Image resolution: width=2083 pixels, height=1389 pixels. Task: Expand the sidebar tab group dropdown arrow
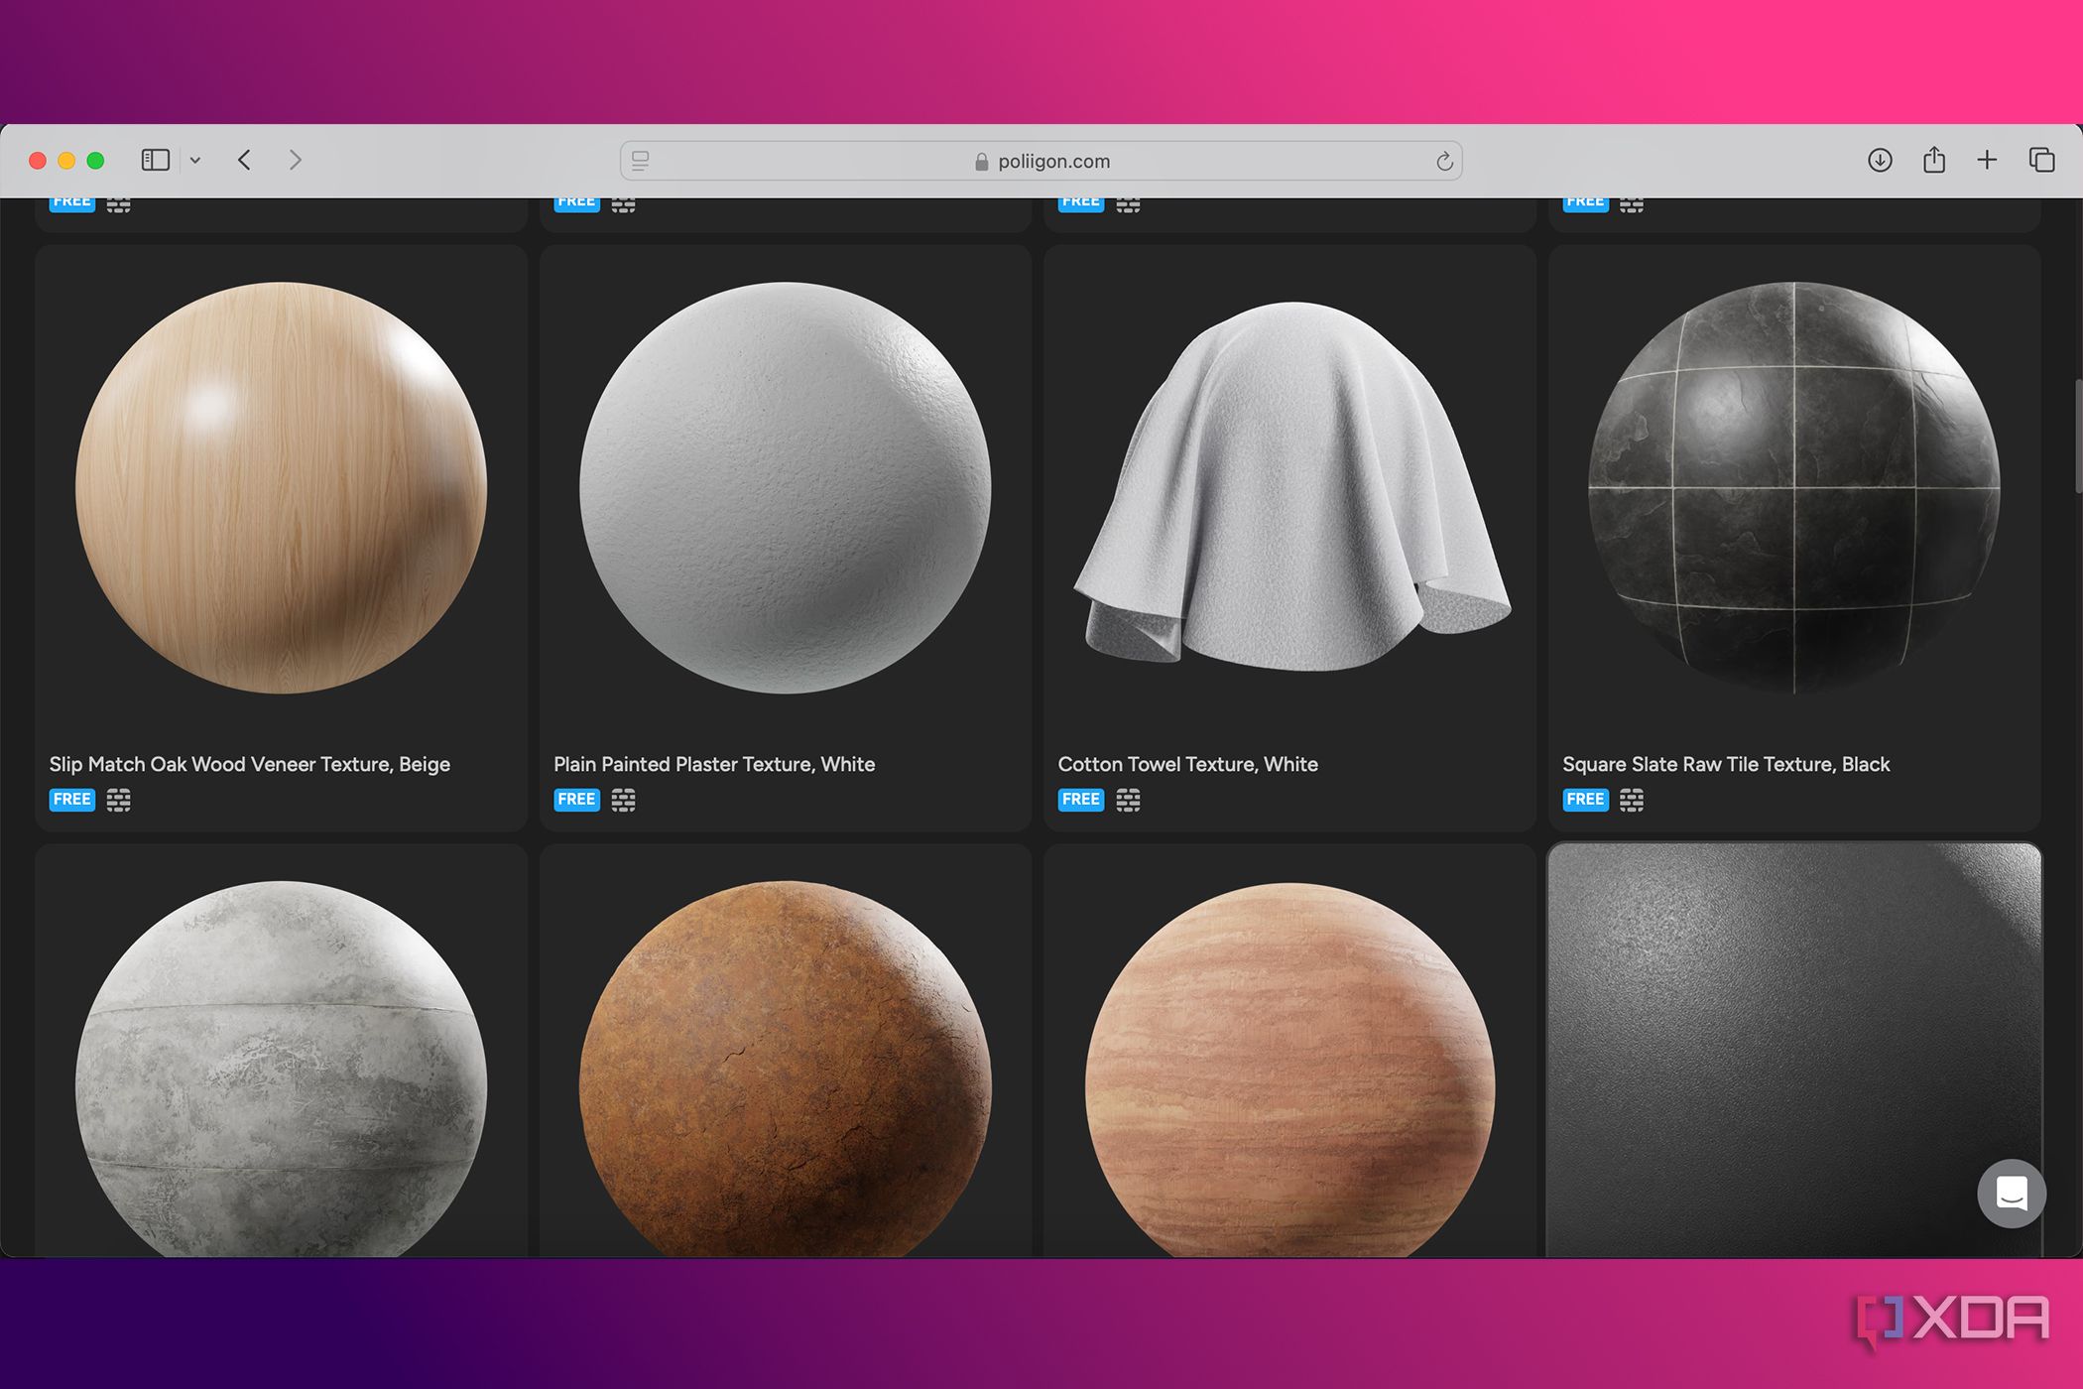pos(195,161)
